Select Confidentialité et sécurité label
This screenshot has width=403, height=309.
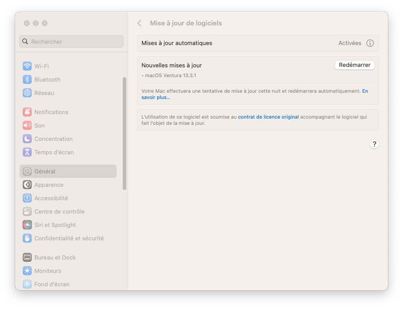pyautogui.click(x=69, y=238)
